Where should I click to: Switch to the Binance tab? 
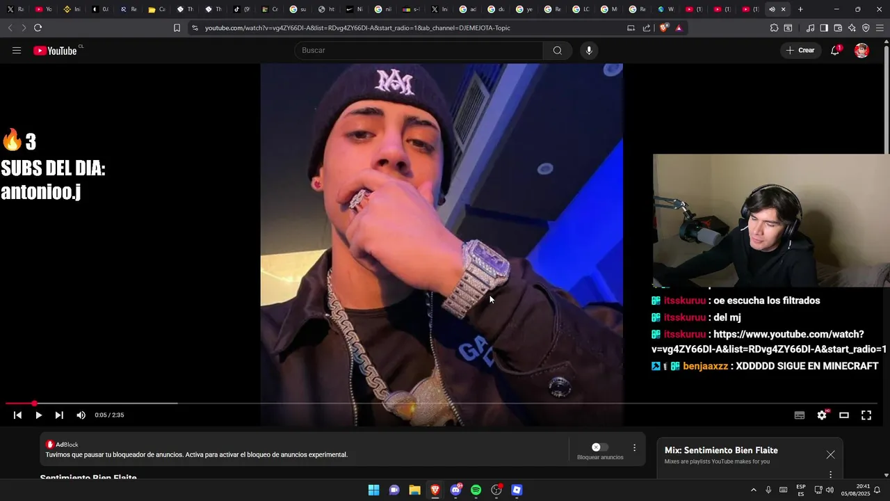[72, 9]
